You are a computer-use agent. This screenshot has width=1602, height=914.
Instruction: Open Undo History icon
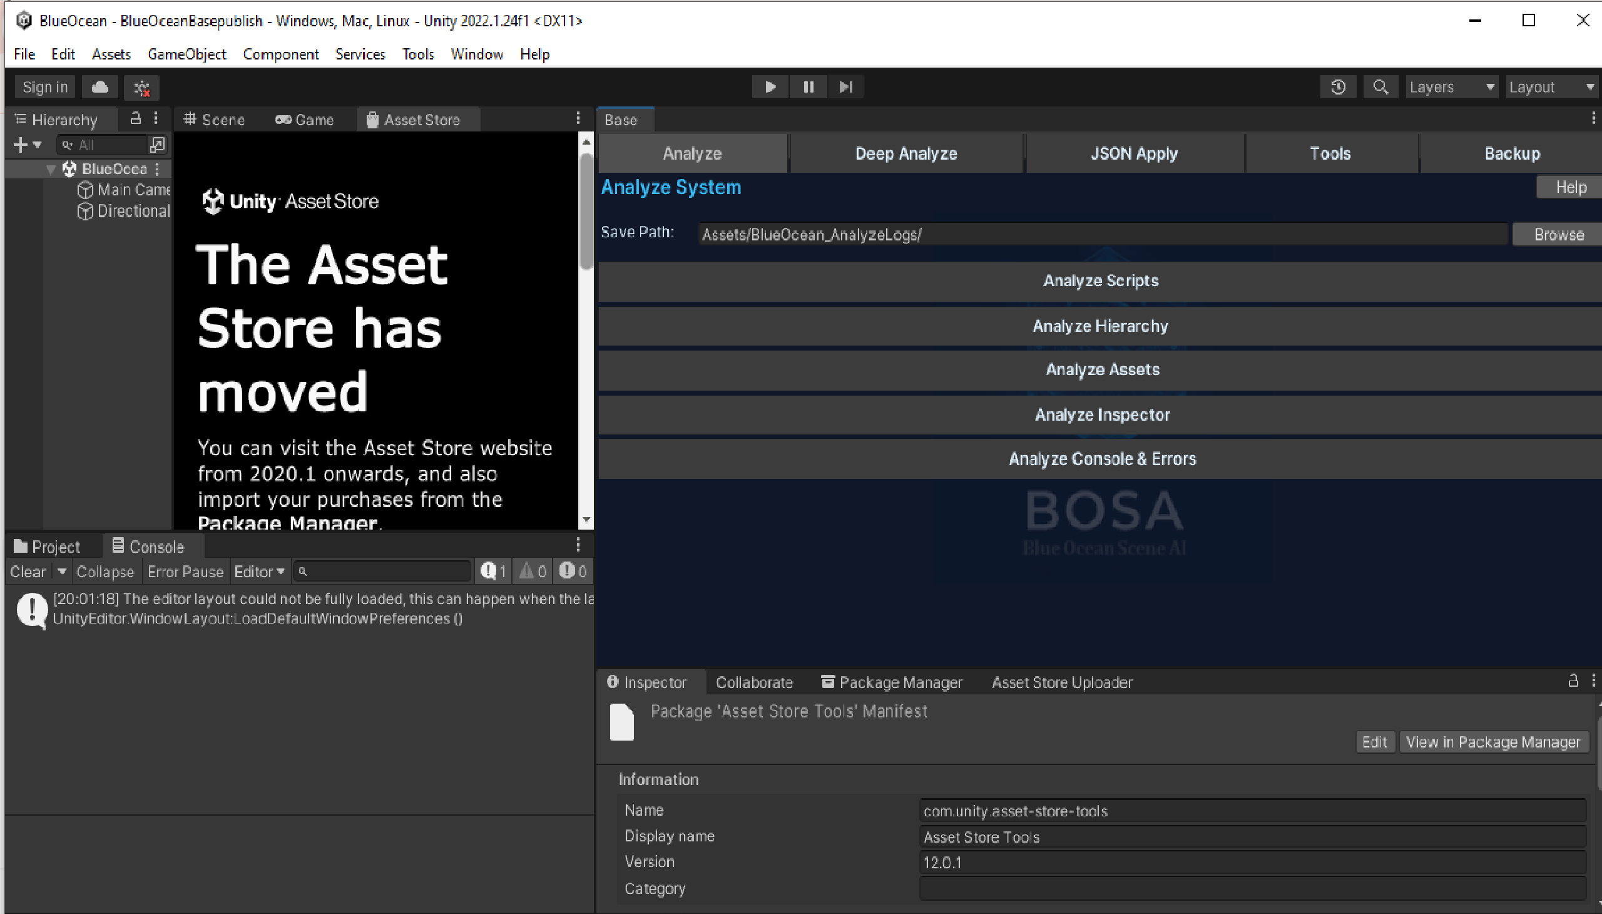(x=1338, y=86)
